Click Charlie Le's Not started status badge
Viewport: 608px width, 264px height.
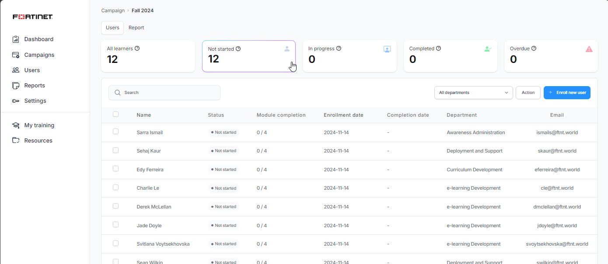[224, 188]
